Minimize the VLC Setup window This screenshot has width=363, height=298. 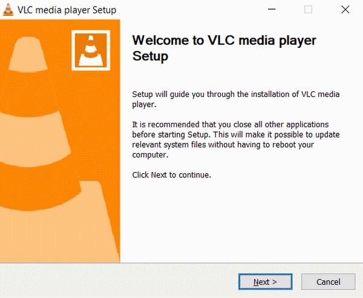[272, 10]
